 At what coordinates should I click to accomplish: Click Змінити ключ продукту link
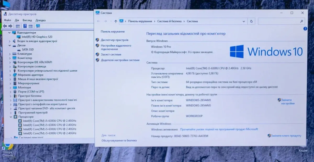click(286, 136)
